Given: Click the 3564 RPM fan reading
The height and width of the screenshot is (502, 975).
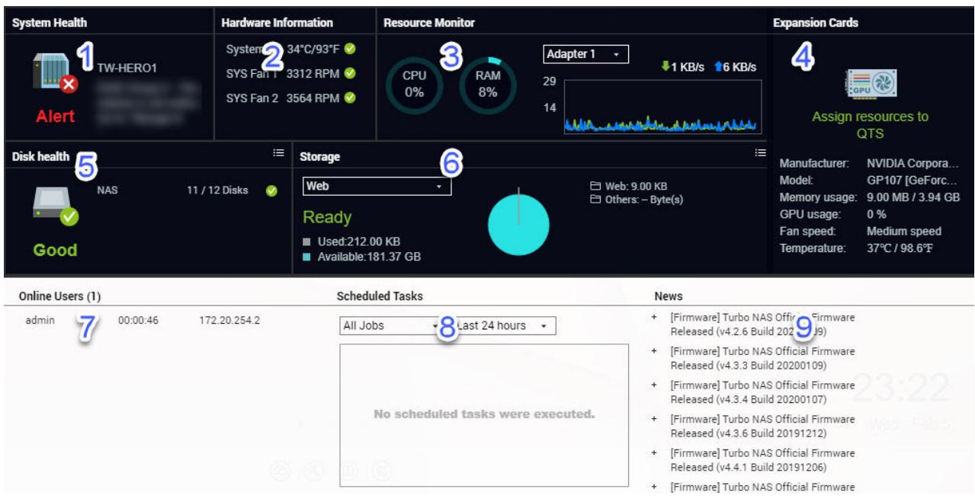Looking at the screenshot, I should point(313,99).
